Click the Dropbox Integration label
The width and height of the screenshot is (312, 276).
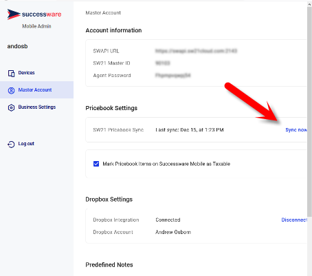[116, 220]
